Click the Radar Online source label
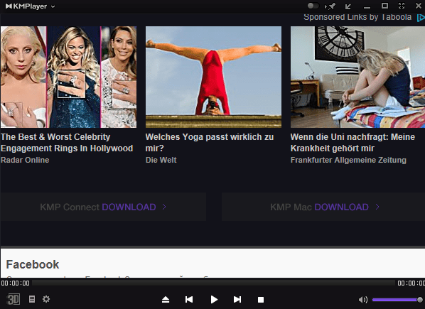 tap(25, 160)
